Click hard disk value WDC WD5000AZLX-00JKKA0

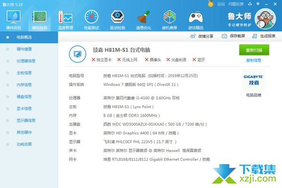(x=155, y=124)
